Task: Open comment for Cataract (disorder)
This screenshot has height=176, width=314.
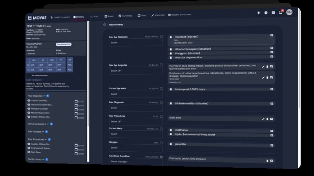Action: pyautogui.click(x=272, y=35)
